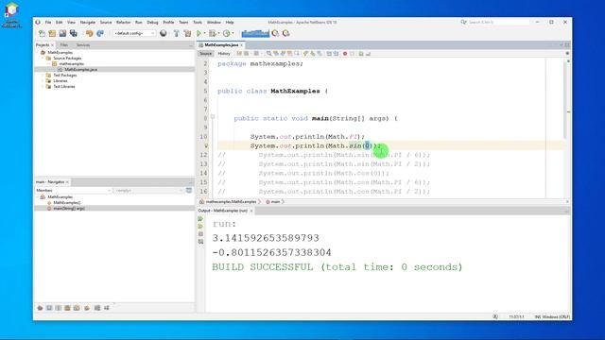605x340 pixels.
Task: Click the Search input field in title bar
Action: 498,23
